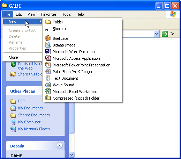Viewport: 181px width, 159px height.
Task: Create new Compressed (zipped) Folder
Action: pos(82,98)
